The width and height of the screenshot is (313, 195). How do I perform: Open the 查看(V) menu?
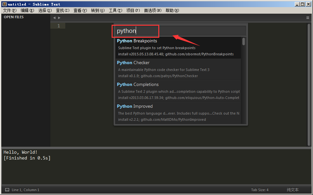pyautogui.click(x=80, y=10)
